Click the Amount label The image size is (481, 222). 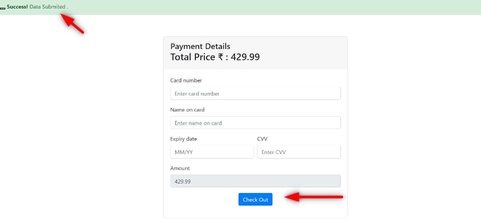click(x=180, y=168)
